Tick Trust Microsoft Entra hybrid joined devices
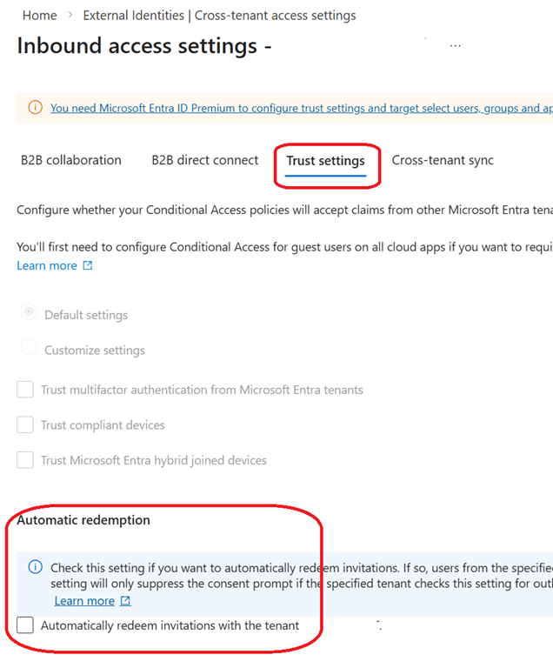The height and width of the screenshot is (668, 553). point(25,460)
